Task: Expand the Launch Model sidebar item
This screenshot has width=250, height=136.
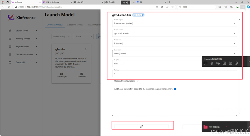Action: coord(36,31)
